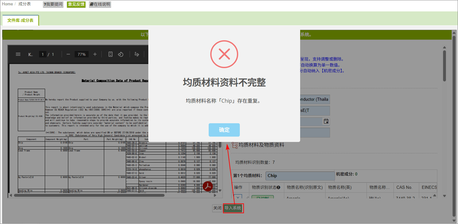Click the 意见反馈 button
The image size is (458, 224).
[x=76, y=4]
